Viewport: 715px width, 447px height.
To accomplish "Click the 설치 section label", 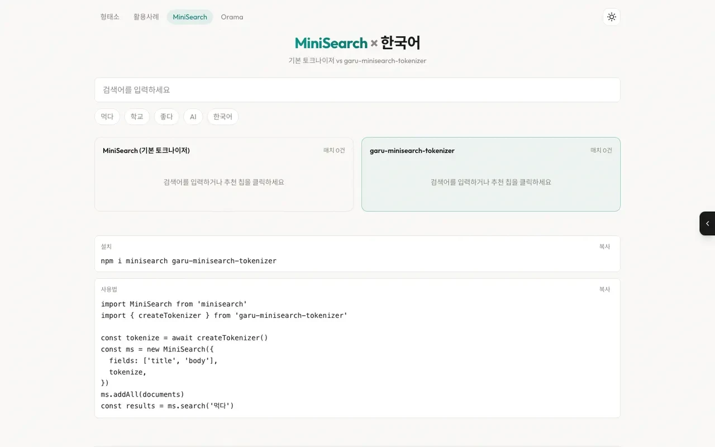I will click(106, 246).
